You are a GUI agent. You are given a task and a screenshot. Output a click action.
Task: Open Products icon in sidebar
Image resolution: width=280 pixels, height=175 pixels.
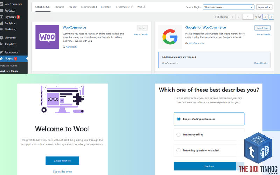pos(2,10)
